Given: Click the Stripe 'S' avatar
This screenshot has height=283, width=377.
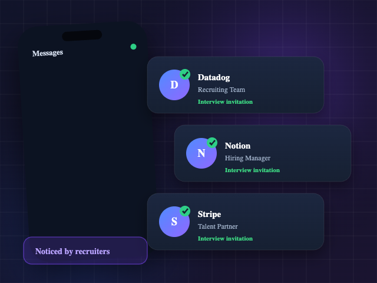Looking at the screenshot, I should (x=174, y=222).
